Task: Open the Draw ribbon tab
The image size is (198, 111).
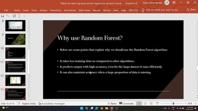Action: 34,10
